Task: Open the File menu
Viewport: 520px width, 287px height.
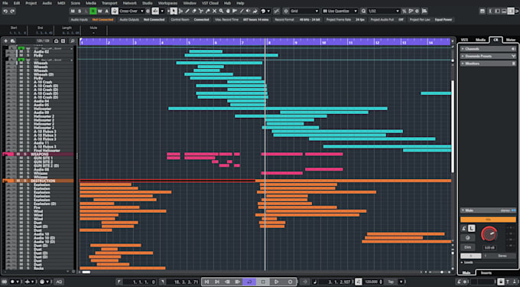Action: coord(5,3)
